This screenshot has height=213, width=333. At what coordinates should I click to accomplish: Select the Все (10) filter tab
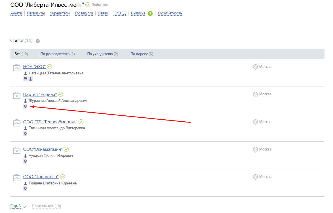(21, 54)
